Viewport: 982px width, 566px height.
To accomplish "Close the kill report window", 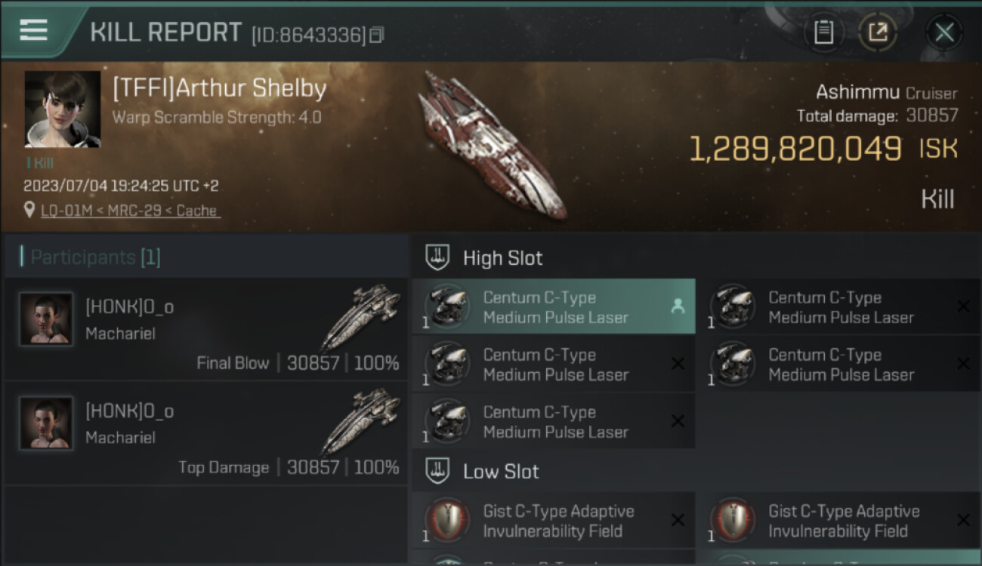I will 944,32.
